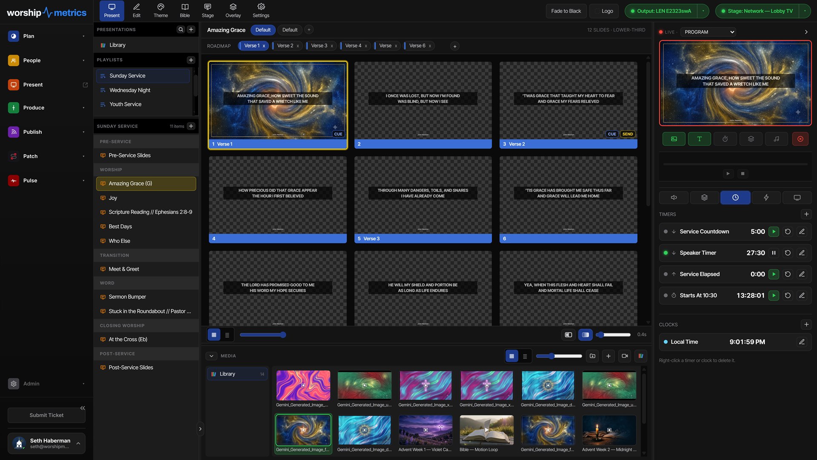Click the video camera icon in media bar

625,356
